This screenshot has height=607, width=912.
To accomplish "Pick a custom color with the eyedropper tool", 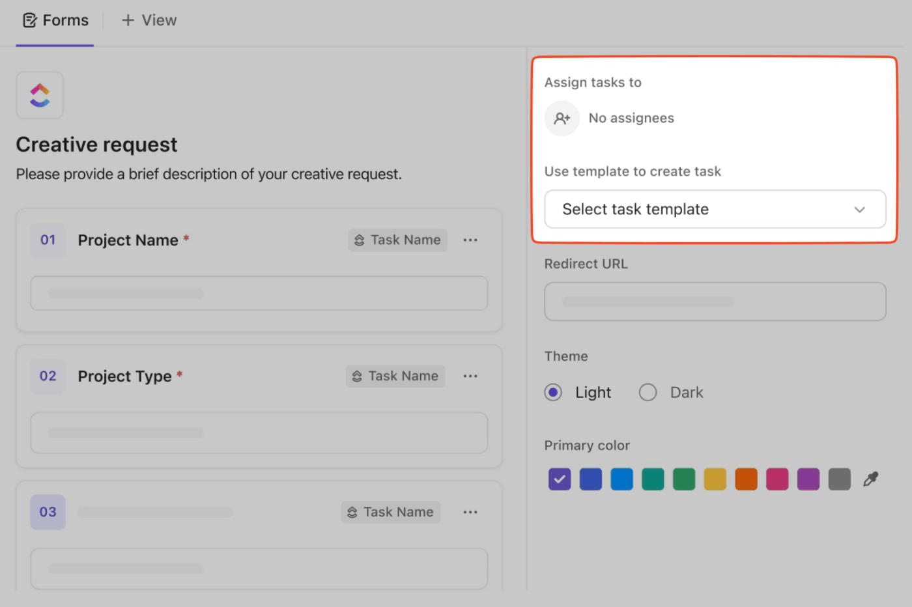I will click(x=872, y=479).
